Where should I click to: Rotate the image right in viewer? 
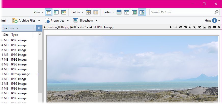(185, 27)
